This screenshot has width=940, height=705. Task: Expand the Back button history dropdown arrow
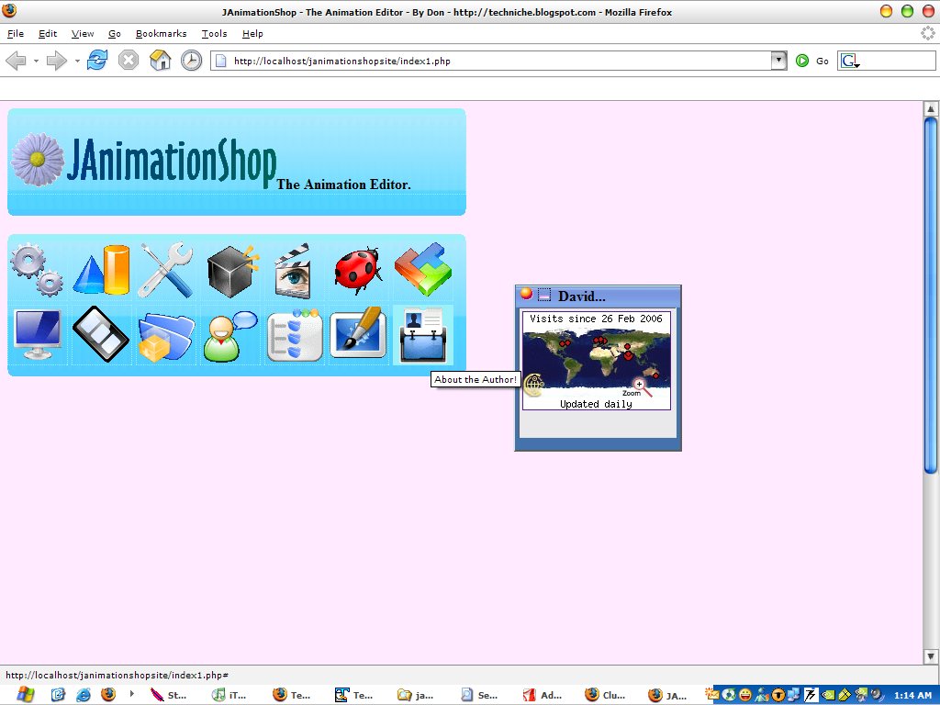(36, 62)
